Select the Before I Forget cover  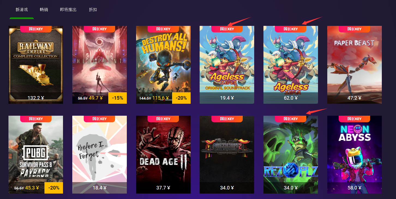(100, 155)
